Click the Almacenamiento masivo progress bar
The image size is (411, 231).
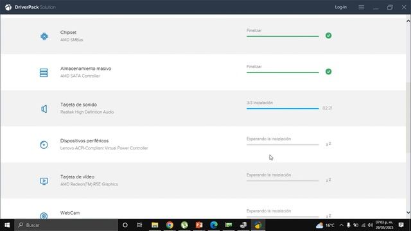coord(283,73)
